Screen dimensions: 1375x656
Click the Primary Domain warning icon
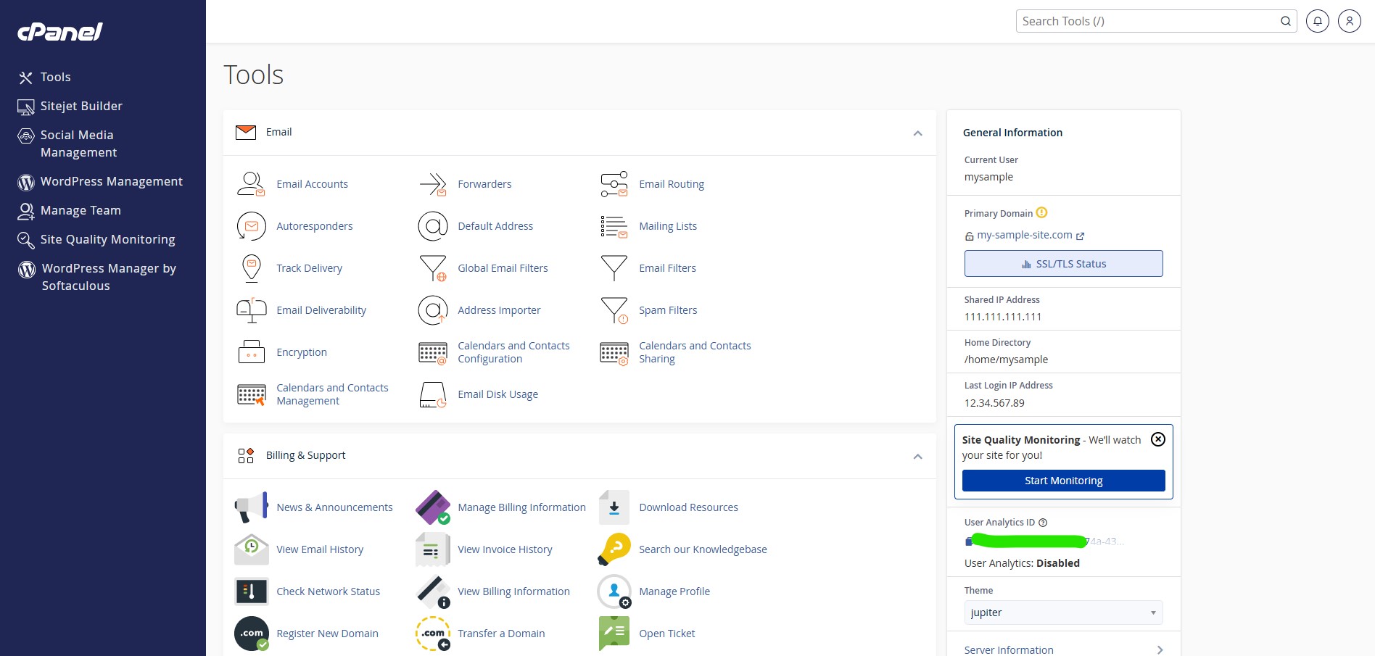pos(1041,213)
